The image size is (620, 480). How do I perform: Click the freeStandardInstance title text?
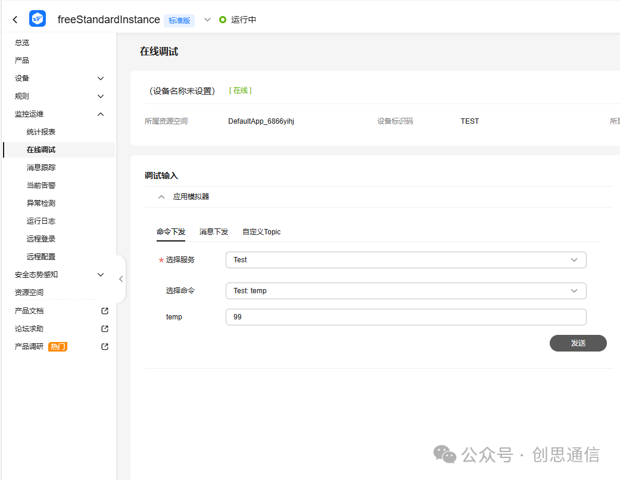(x=109, y=20)
